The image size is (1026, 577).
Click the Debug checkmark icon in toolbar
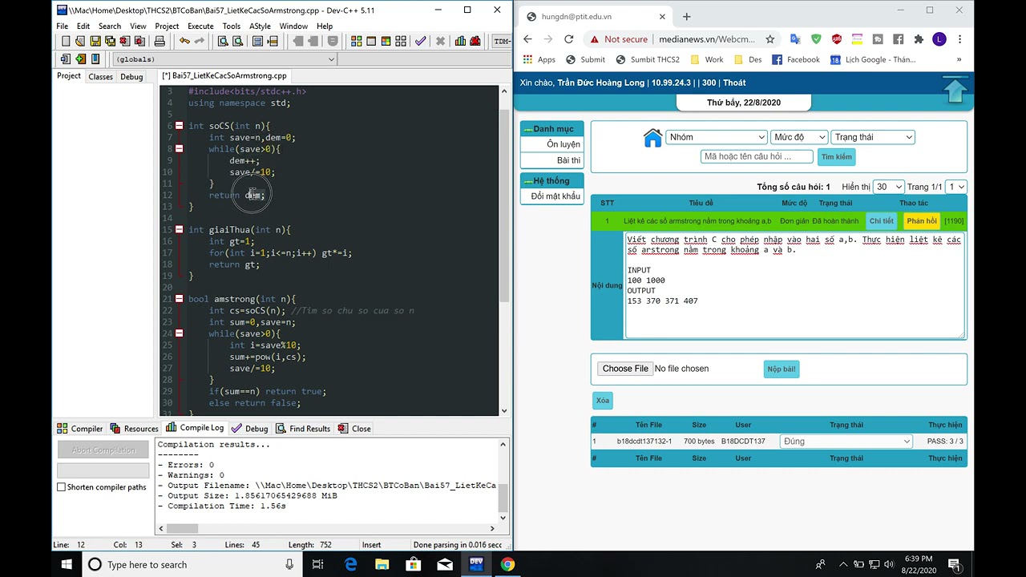pos(420,42)
